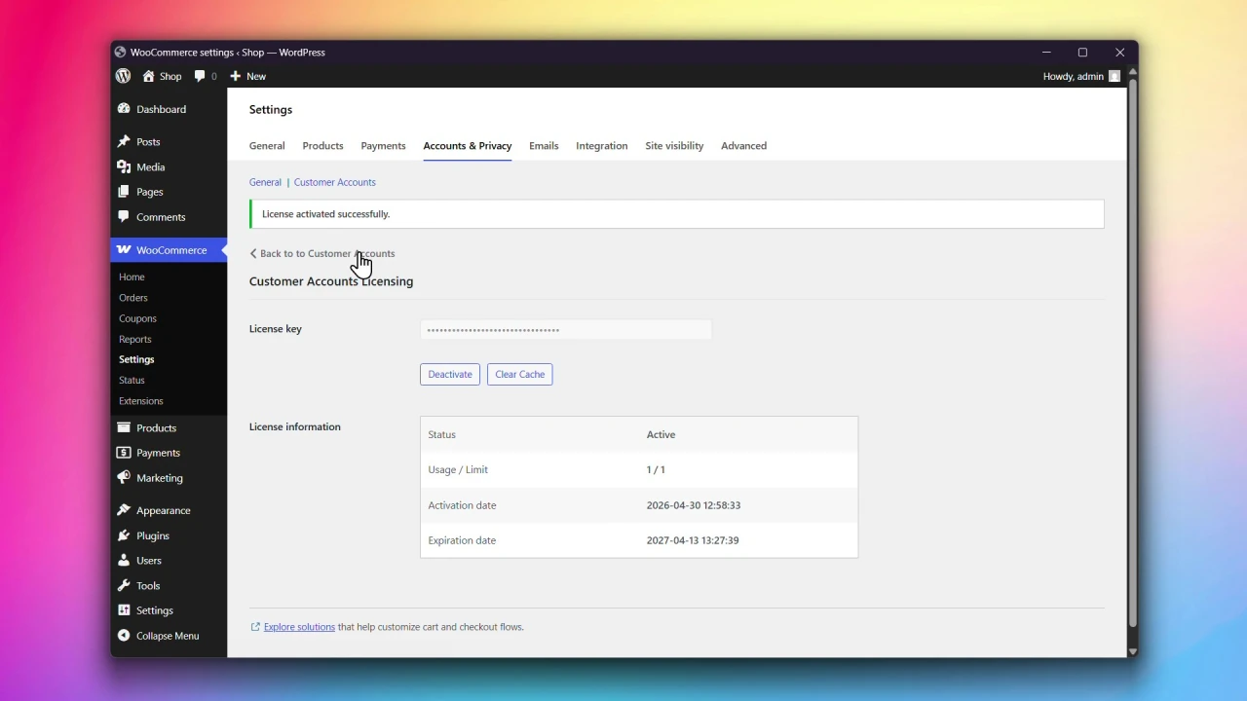
Task: Go to the Integration tab
Action: tap(601, 146)
